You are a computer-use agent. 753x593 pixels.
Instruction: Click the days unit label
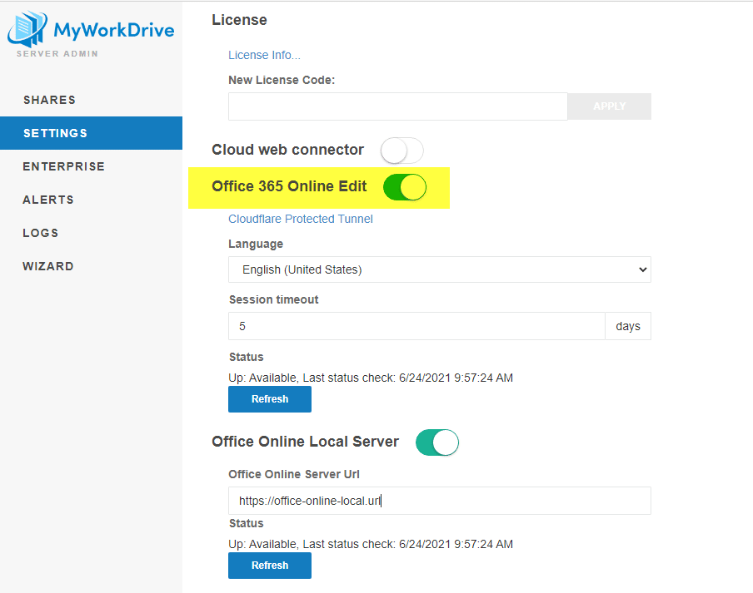pyautogui.click(x=628, y=326)
